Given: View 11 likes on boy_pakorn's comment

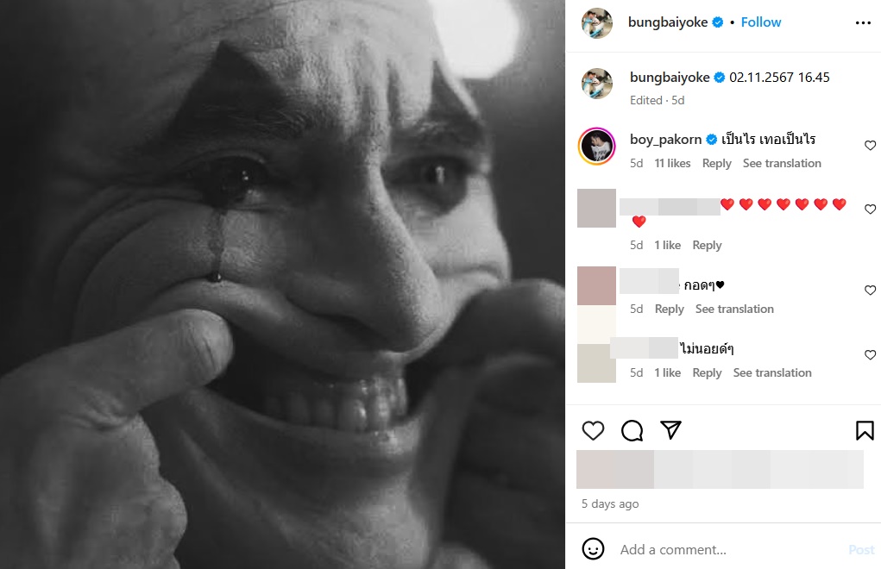Looking at the screenshot, I should [672, 163].
